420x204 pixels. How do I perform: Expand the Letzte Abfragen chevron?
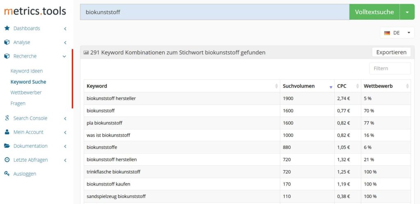coord(65,160)
